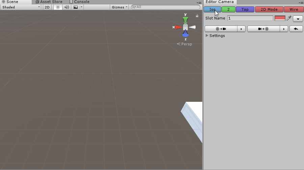Copy scene view to camera button
304x170 pixels.
tap(221, 29)
